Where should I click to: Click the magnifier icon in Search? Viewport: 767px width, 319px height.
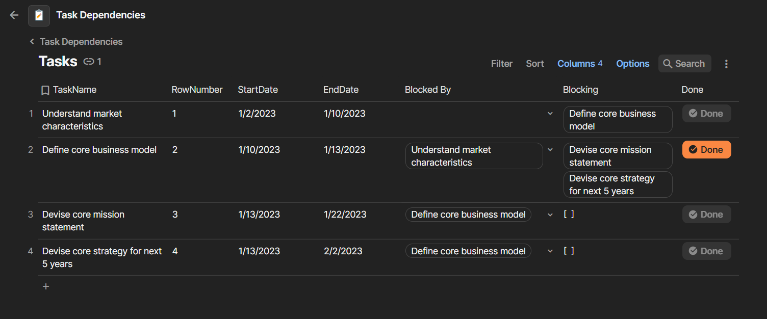tap(668, 64)
